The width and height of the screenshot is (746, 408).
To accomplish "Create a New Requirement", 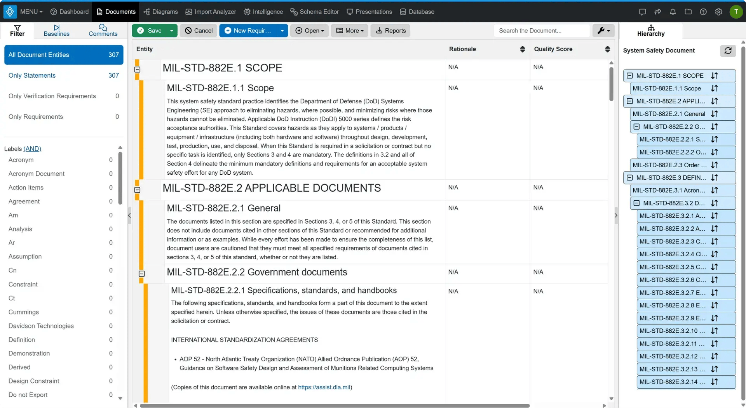I will pyautogui.click(x=248, y=31).
